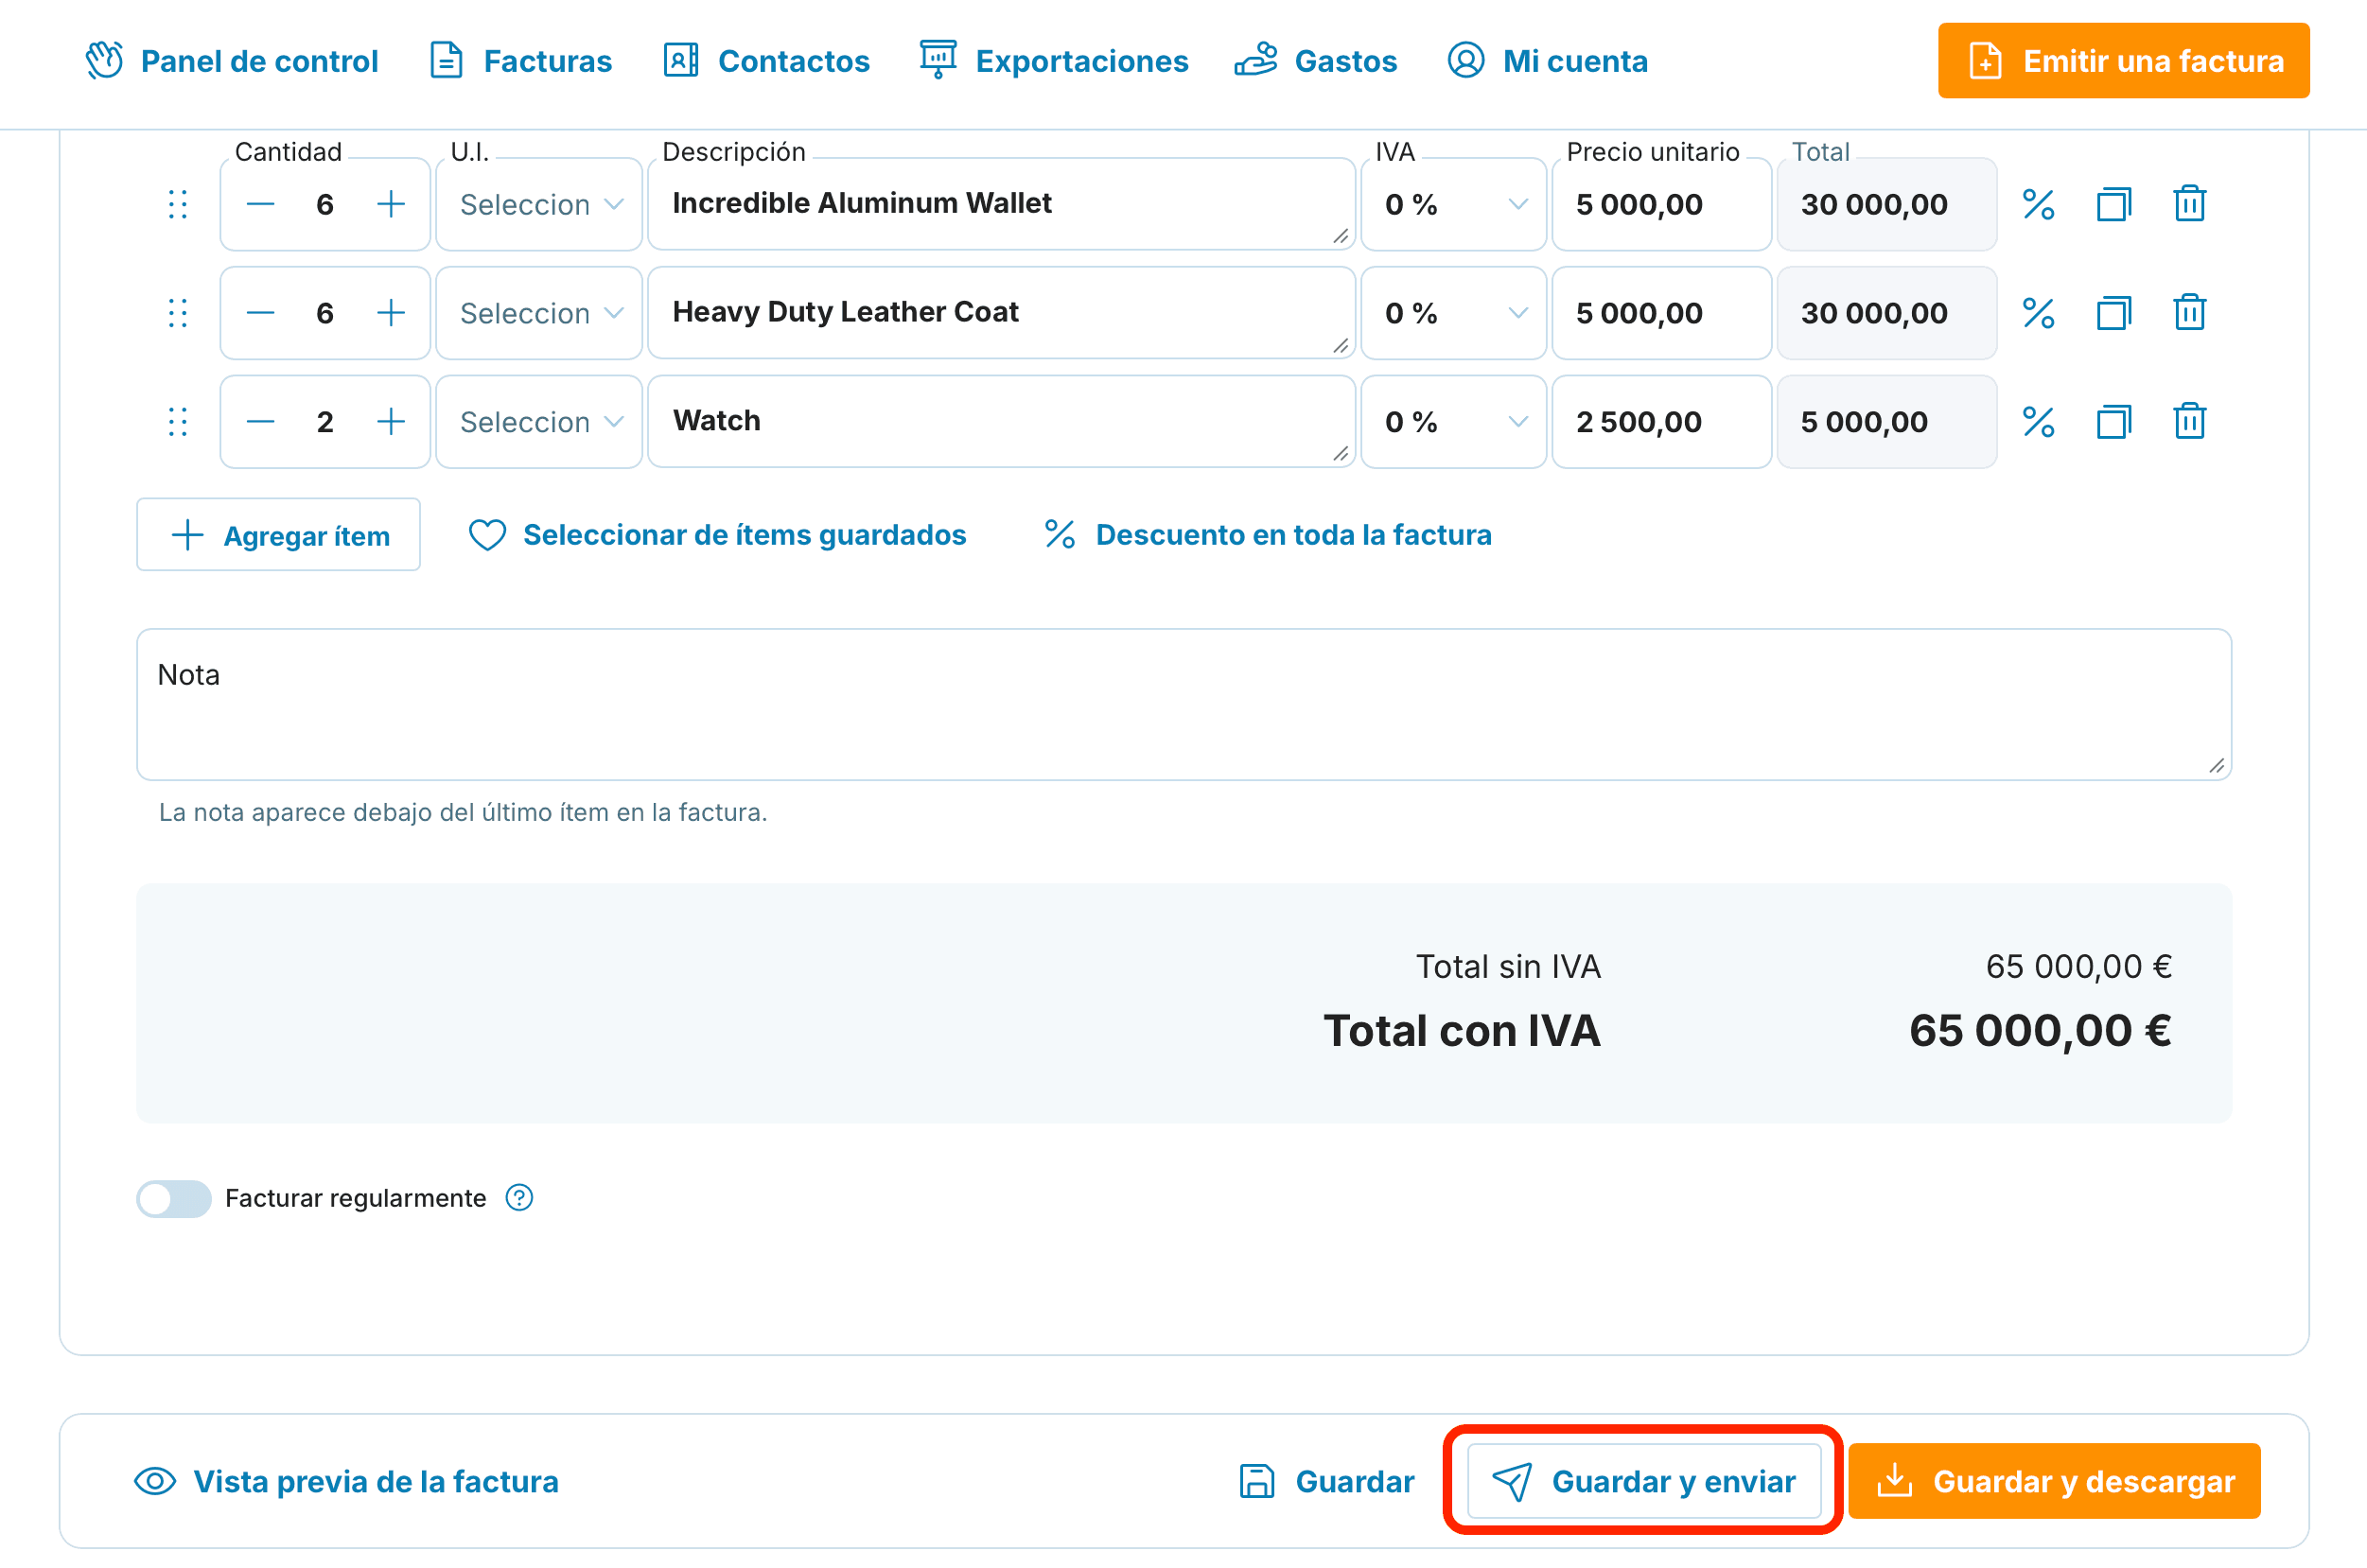Click Emitir una factura button

pos(2124,61)
